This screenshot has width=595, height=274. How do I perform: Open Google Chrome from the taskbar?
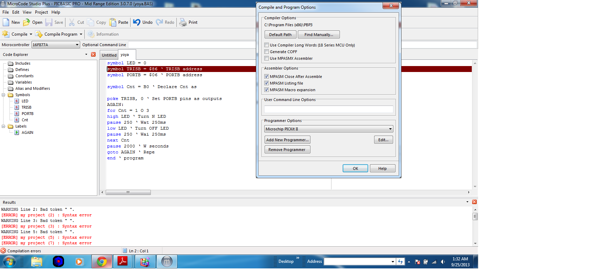tap(102, 261)
